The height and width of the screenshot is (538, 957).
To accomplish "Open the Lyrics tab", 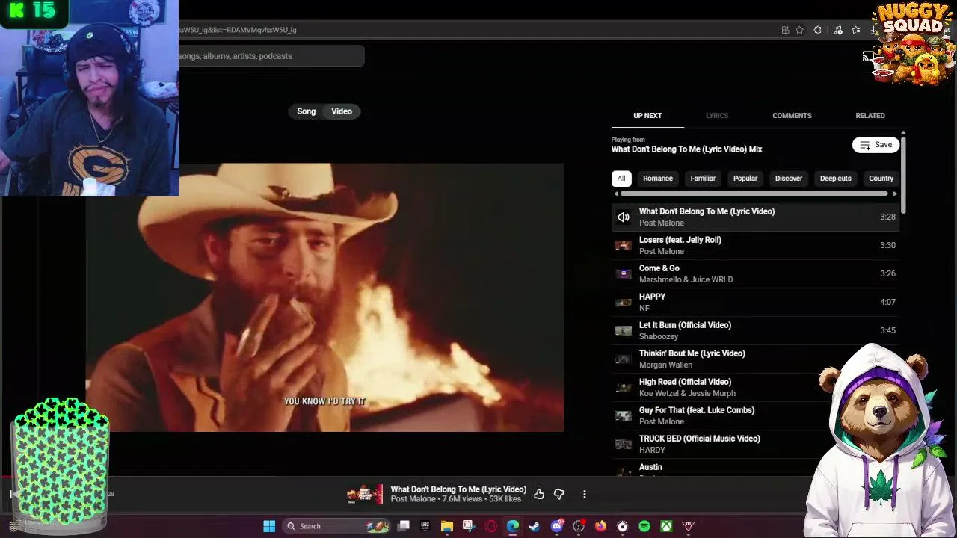I will [717, 116].
